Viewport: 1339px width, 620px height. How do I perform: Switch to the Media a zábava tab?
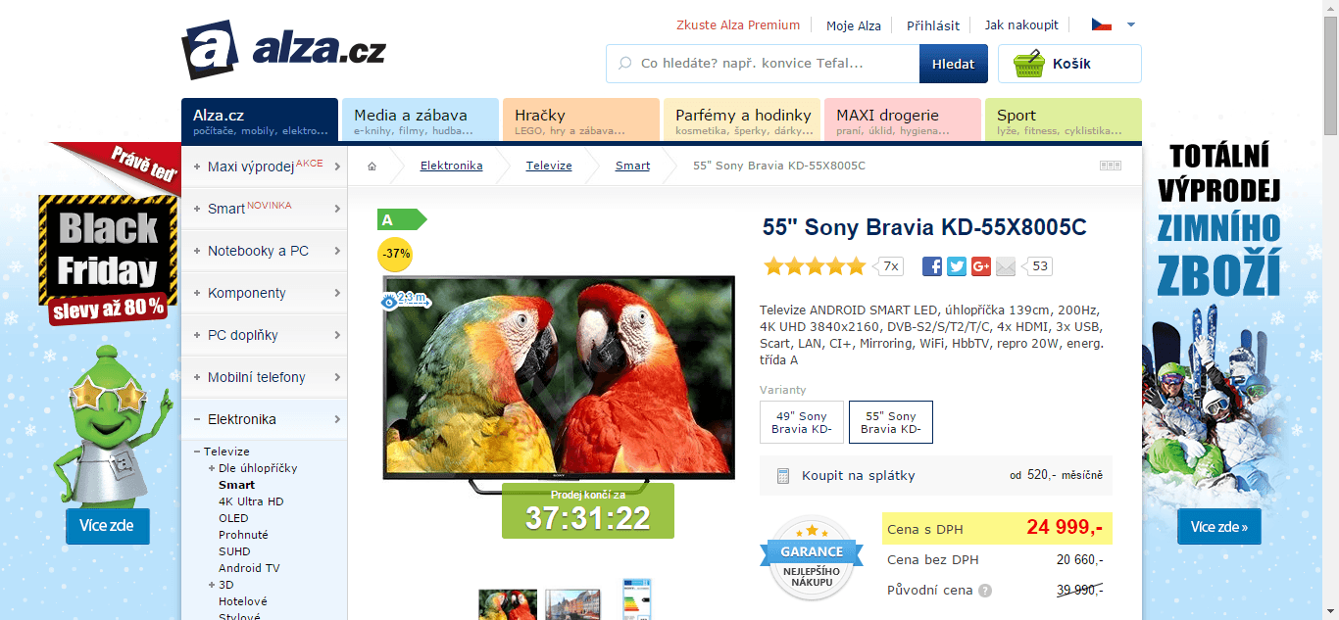tap(420, 119)
